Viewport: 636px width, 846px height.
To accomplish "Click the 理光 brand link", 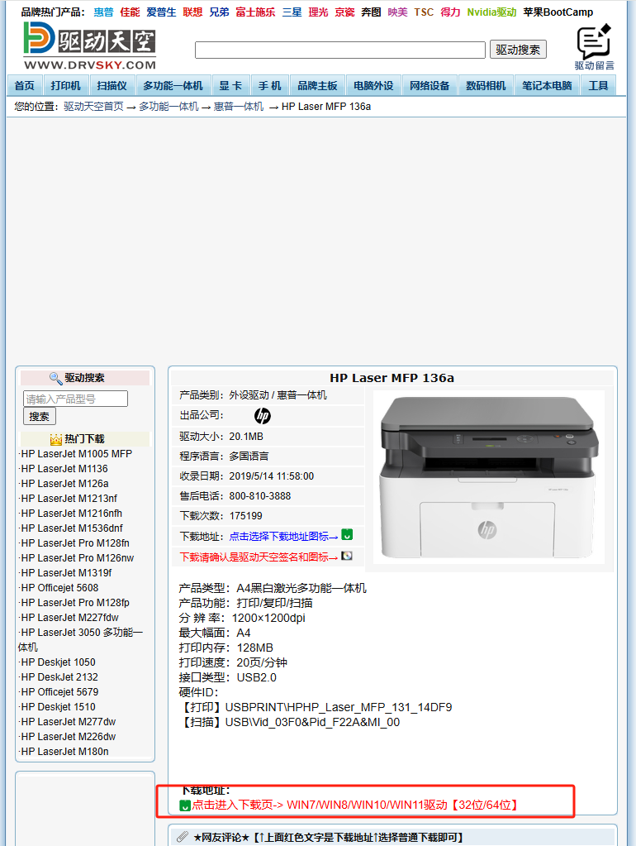I will click(318, 12).
